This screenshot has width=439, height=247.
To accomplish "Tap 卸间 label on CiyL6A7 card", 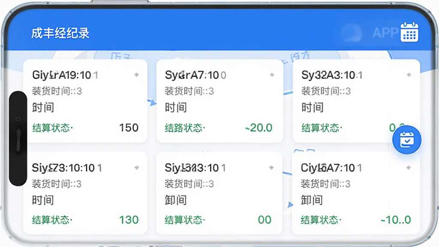I will pos(312,200).
